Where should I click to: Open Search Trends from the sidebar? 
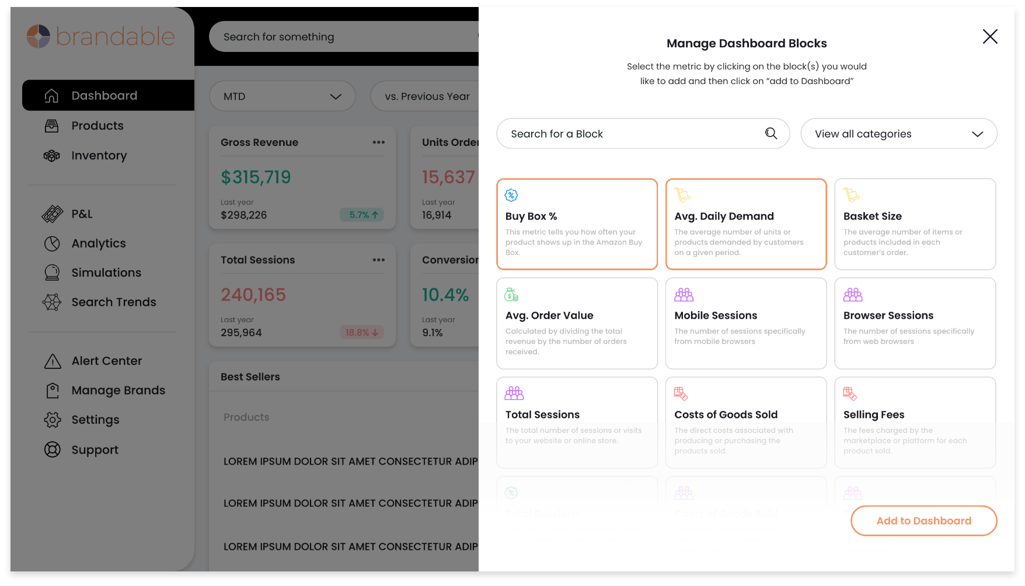[x=113, y=302]
